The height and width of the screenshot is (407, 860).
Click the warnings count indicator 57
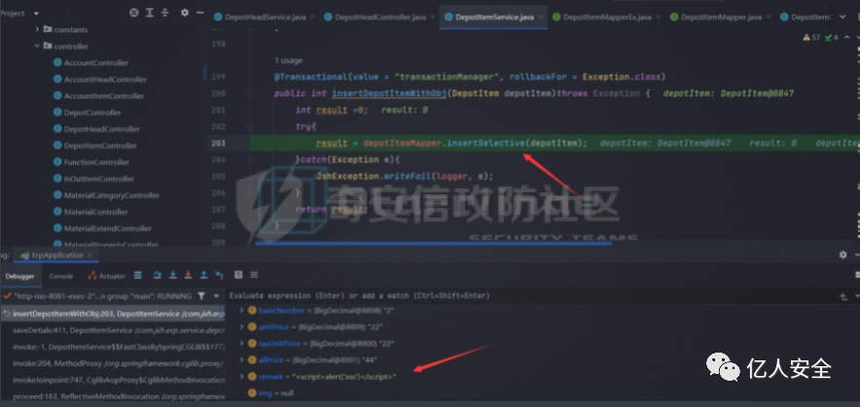811,37
